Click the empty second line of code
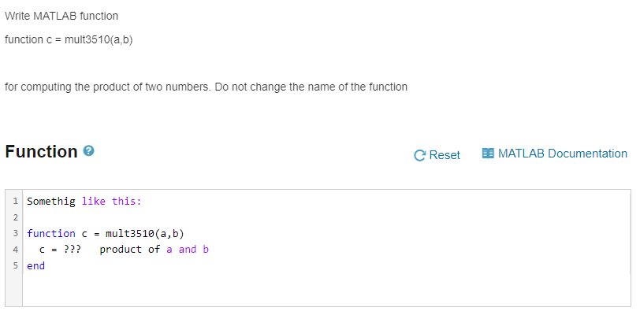Viewport: 640px width, 326px height. (x=326, y=217)
